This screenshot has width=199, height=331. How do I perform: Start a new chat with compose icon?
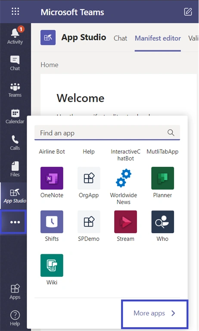[x=188, y=12]
